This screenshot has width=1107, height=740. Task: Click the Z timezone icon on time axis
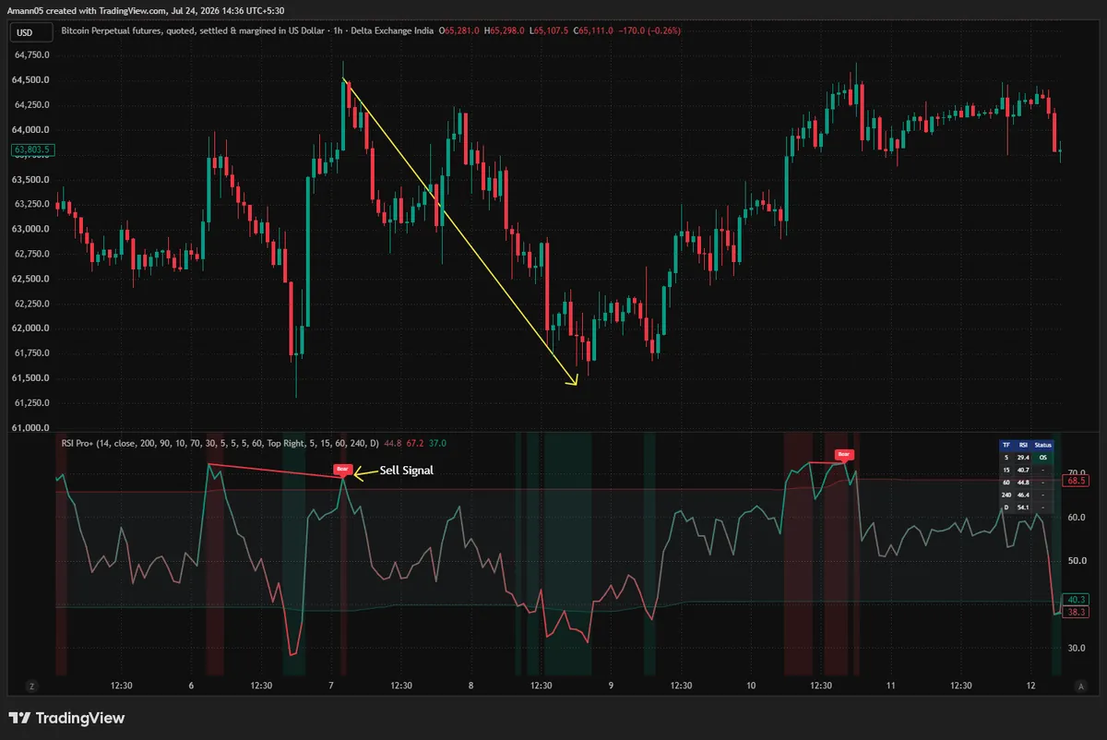coord(31,686)
